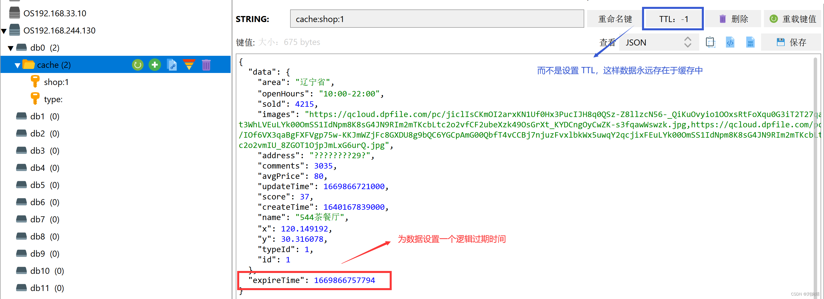Image resolution: width=824 pixels, height=299 pixels.
Task: Click the db0 database icon
Action: 21,47
